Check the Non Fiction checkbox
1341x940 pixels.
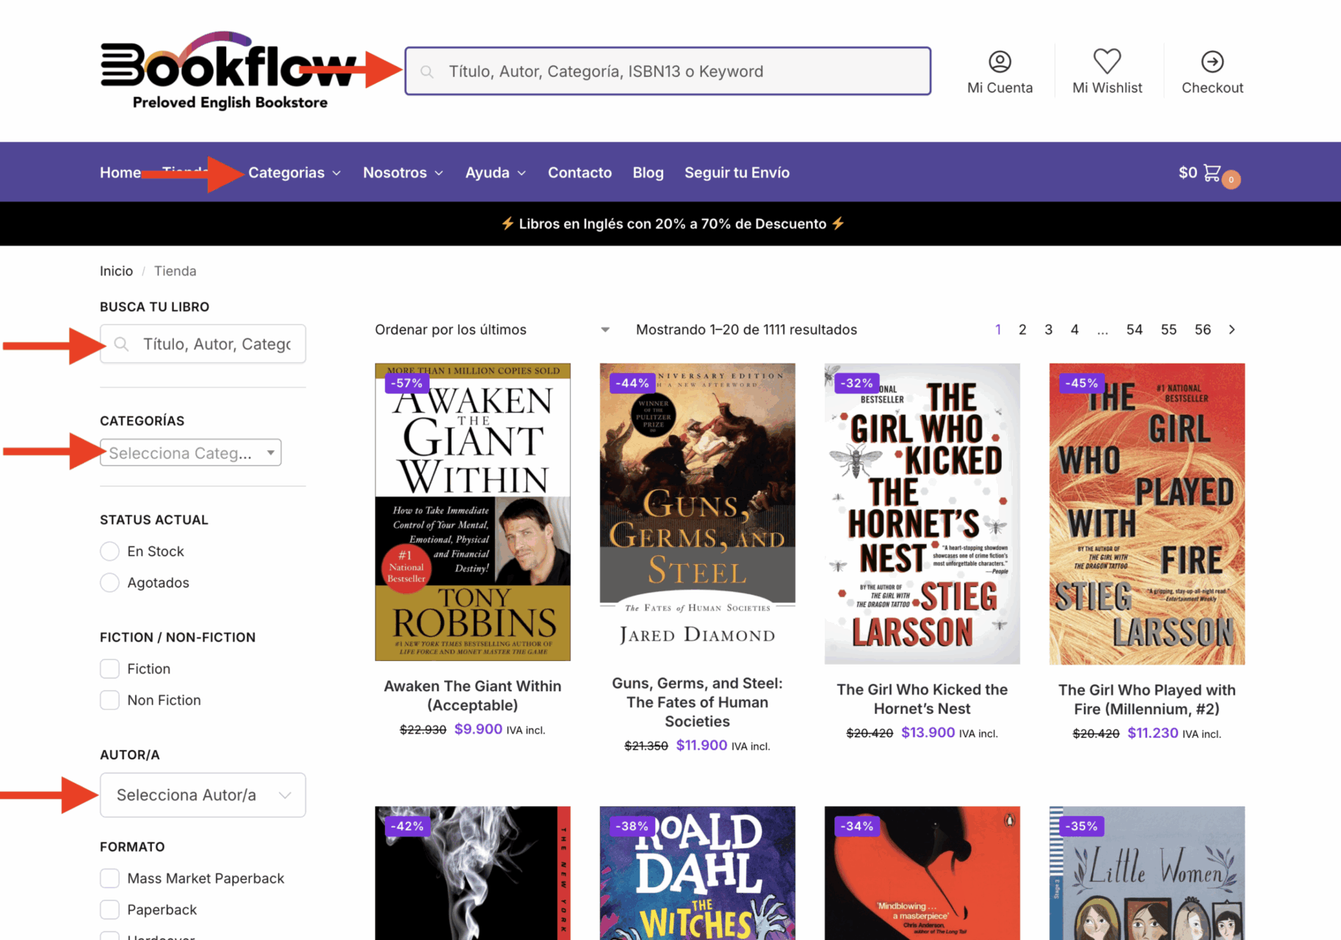click(x=109, y=700)
